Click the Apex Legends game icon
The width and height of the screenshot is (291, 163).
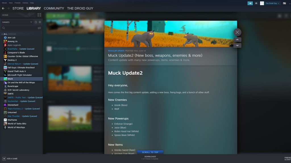pos(5,45)
